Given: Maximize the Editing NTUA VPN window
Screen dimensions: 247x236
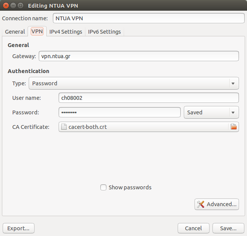Looking at the screenshot, I should click(x=20, y=6).
